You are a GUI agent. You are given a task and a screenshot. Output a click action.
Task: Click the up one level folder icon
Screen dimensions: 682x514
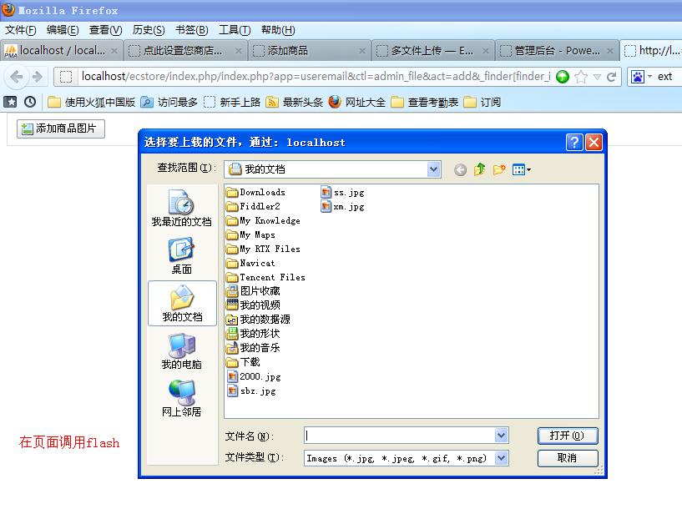tap(479, 169)
